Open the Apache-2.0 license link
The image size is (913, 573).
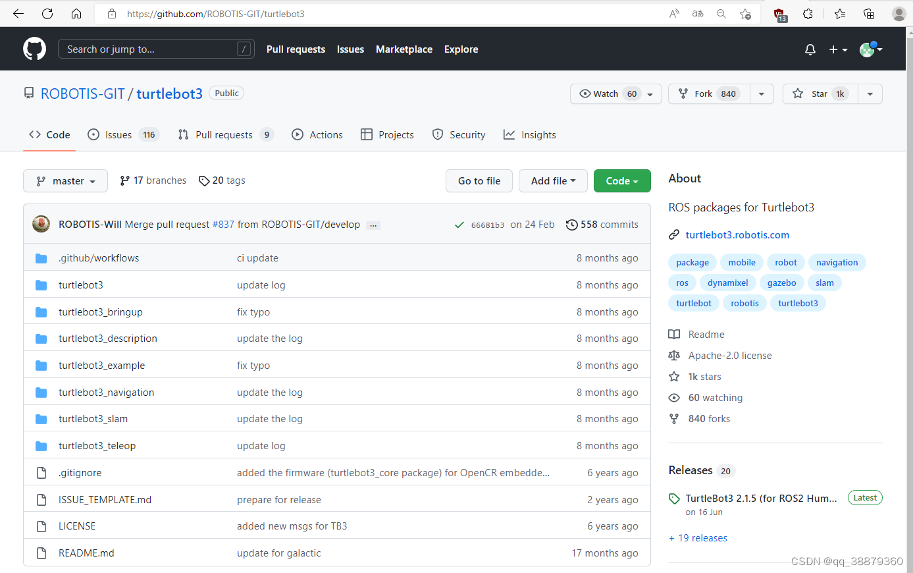730,356
